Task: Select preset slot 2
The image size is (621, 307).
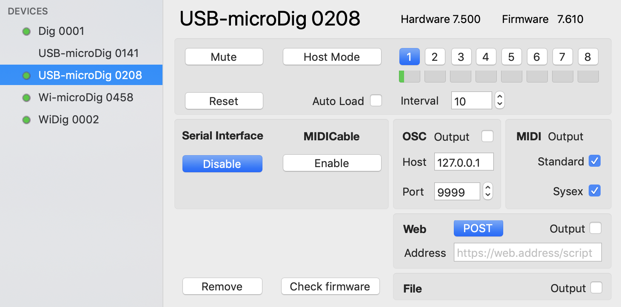Action: 435,56
